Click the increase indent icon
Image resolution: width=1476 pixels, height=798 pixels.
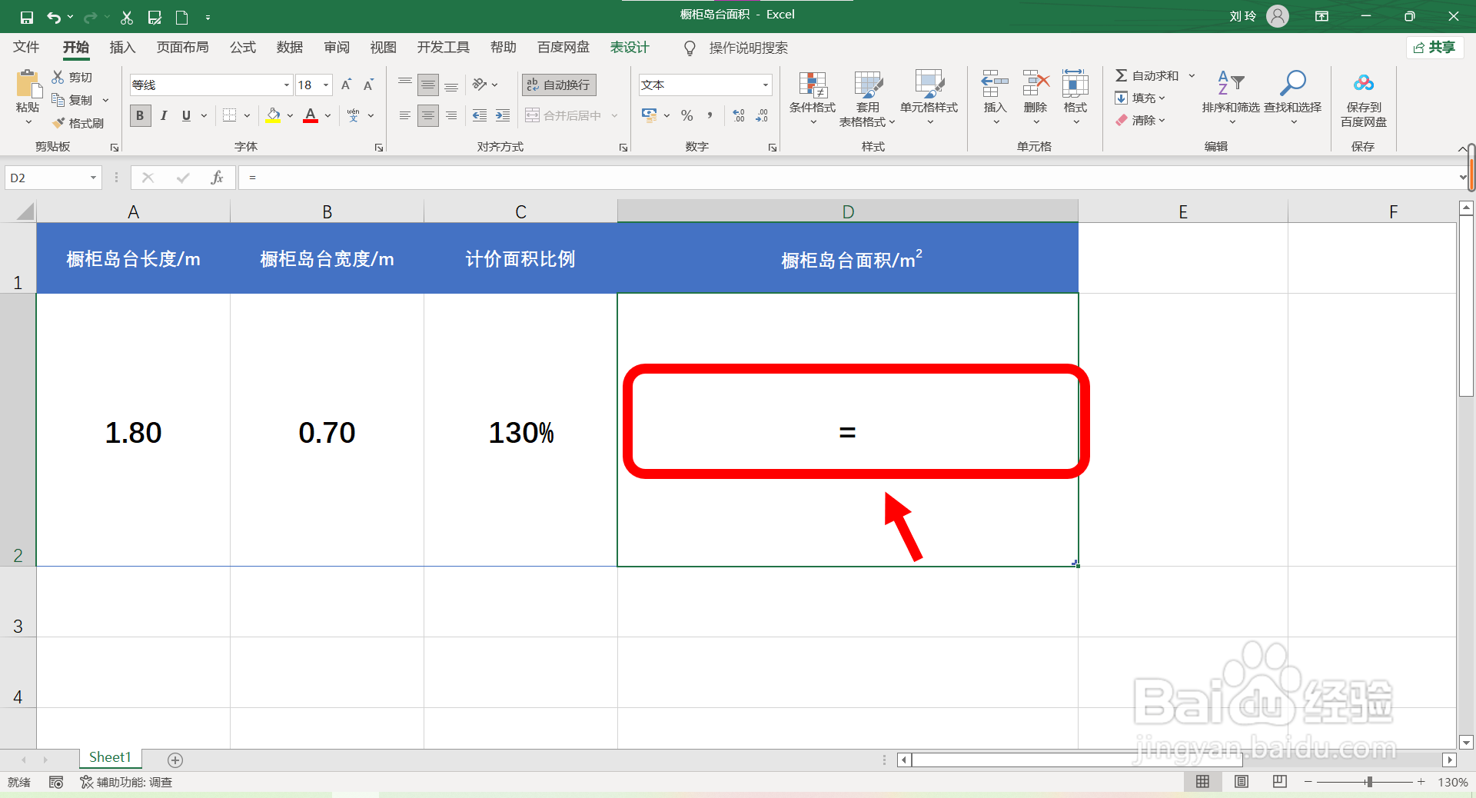point(503,115)
